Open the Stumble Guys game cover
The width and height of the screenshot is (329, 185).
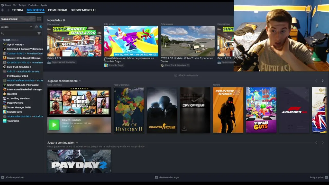pos(261,110)
